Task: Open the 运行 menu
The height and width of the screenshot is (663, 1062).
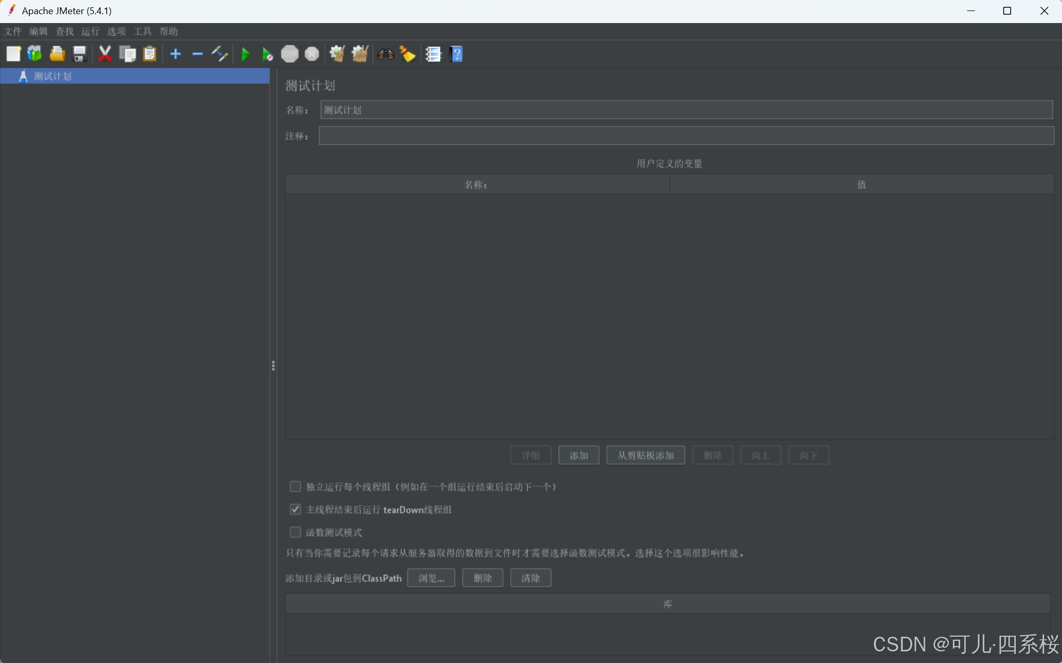Action: (x=90, y=31)
